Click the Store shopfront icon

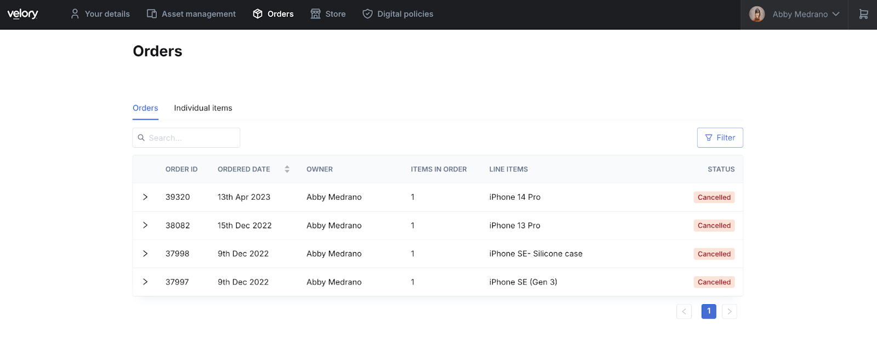pyautogui.click(x=316, y=14)
